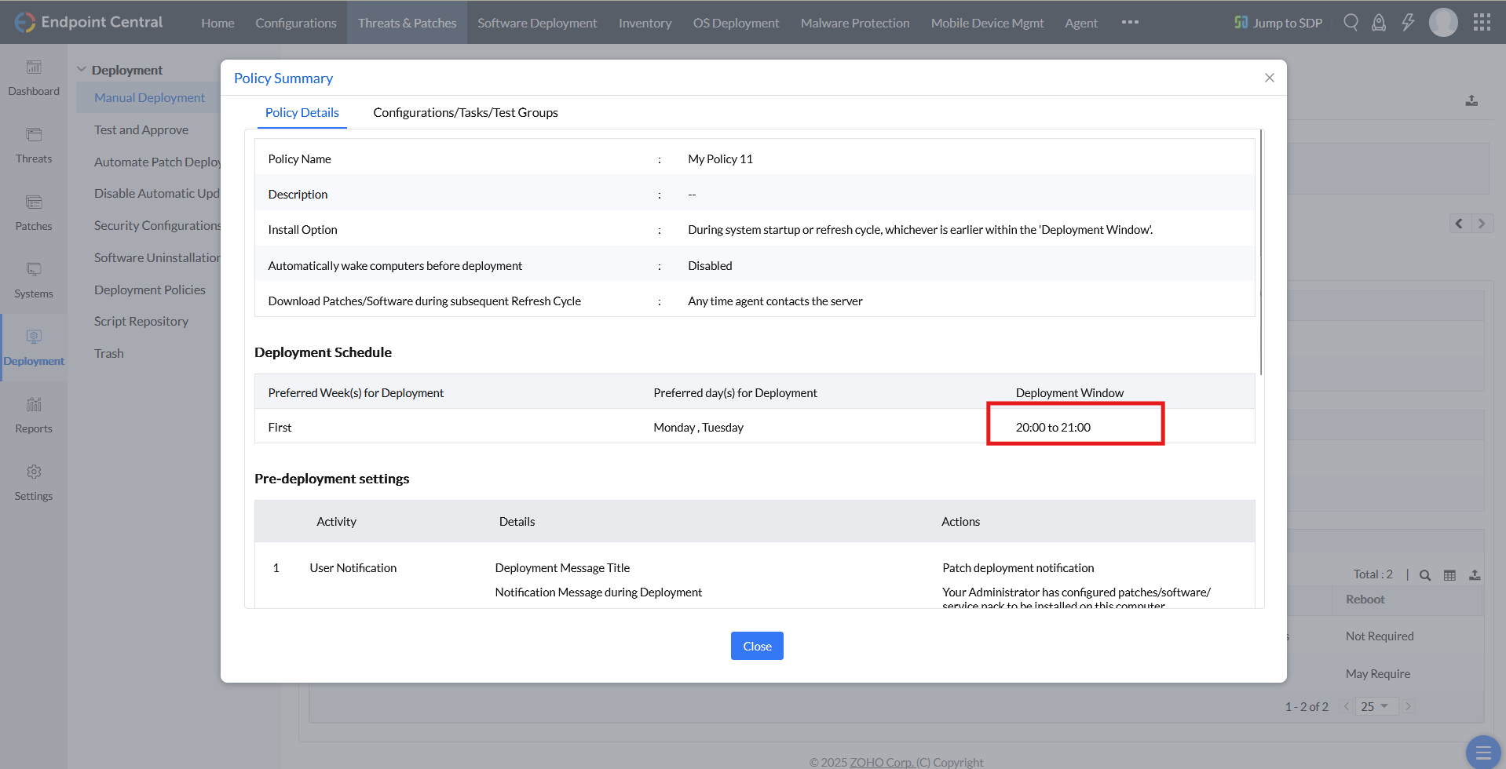Select Automate Patch Deployment in sidebar
The height and width of the screenshot is (769, 1506).
pos(157,162)
